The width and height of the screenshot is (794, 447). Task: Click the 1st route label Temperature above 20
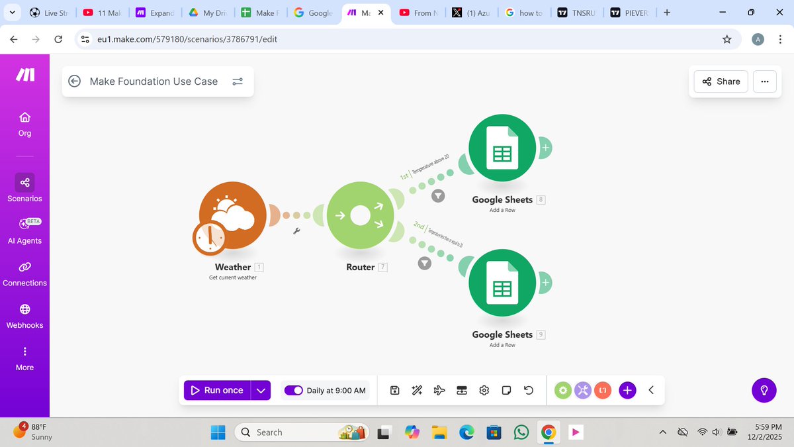click(430, 164)
